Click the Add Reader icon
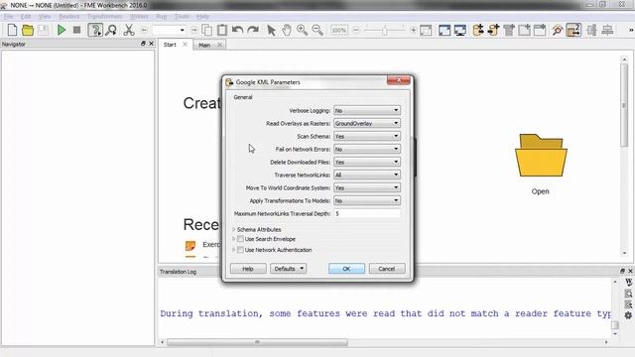Viewport: 635px width, 357px height. click(478, 30)
